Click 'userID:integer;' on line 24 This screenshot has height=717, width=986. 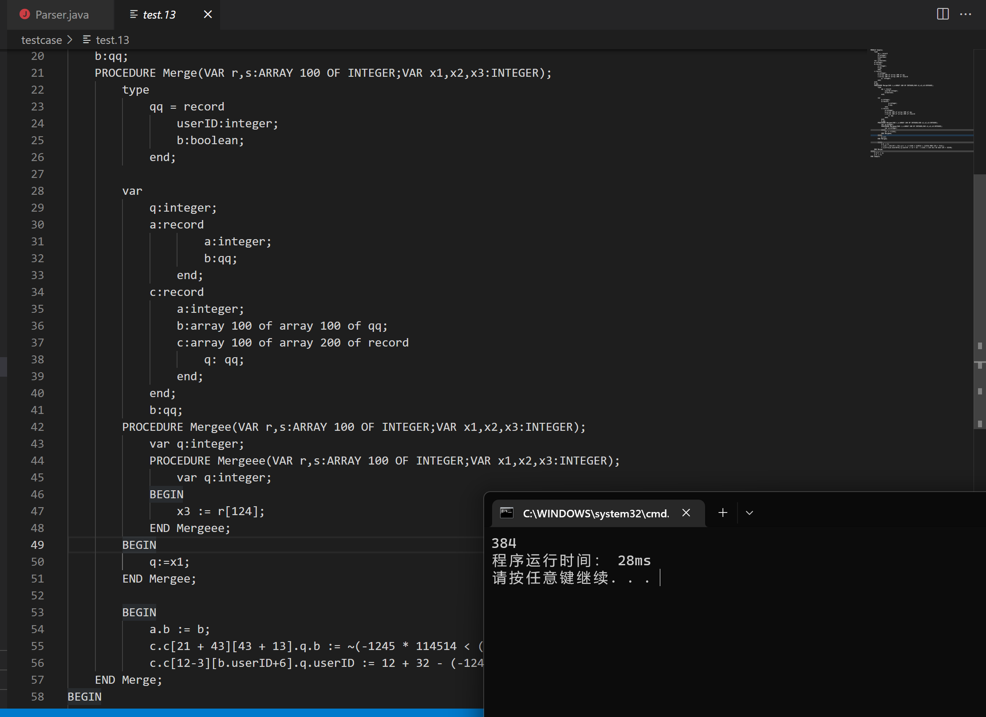pos(228,123)
